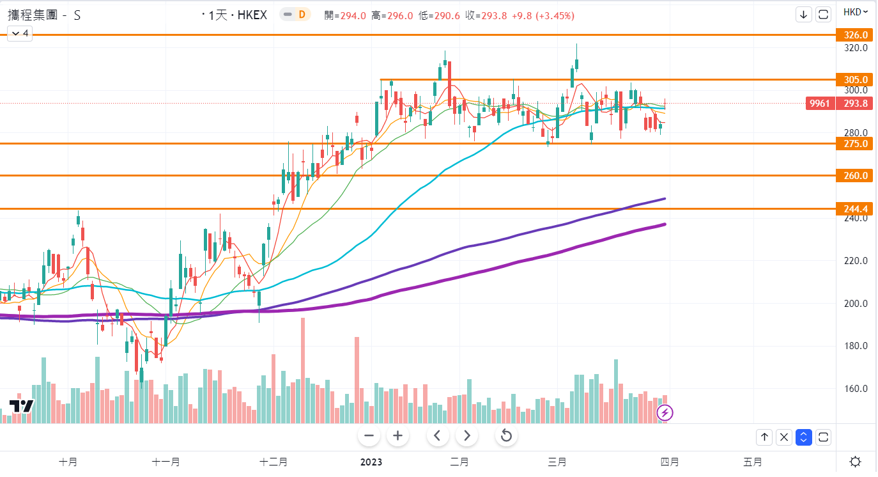
Task: Select the 275.0 horizontal line label
Action: coord(854,144)
